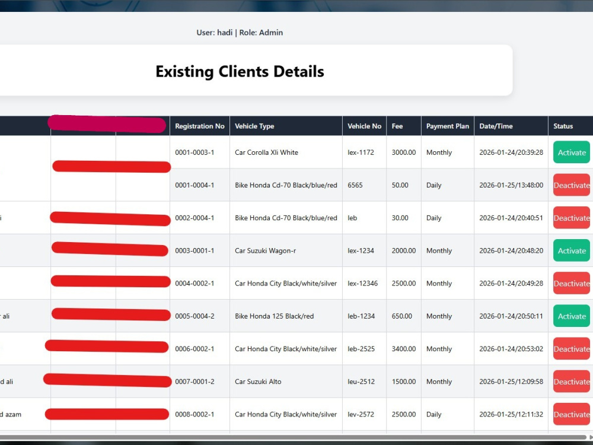Click the fee value 30.00
Viewport: 593px width, 445px height.
pyautogui.click(x=400, y=218)
